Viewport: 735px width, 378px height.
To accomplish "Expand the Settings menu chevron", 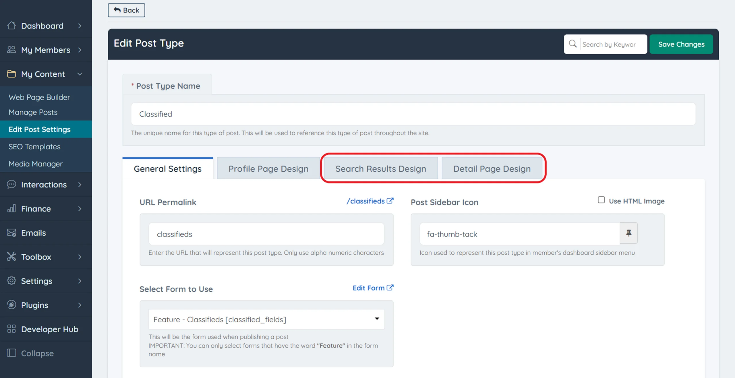I will click(80, 281).
